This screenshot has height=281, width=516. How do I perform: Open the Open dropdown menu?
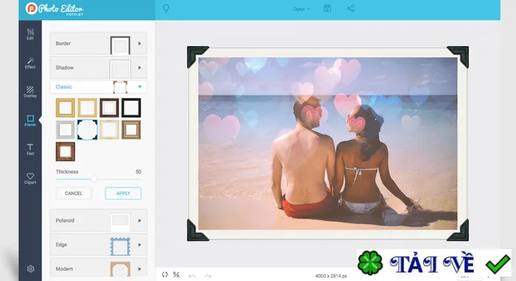point(301,9)
